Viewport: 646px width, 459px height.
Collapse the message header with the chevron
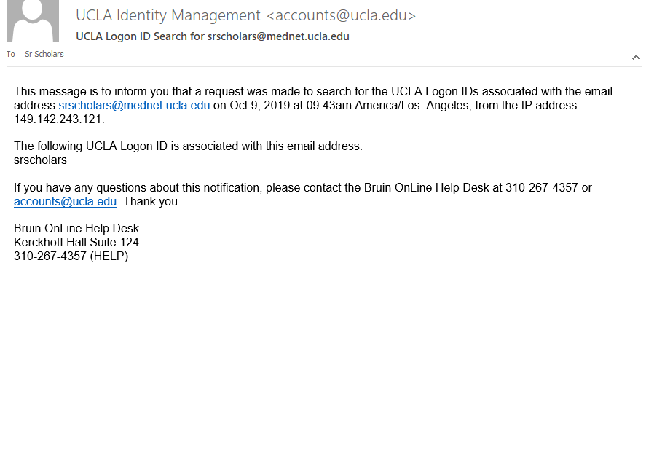click(x=636, y=58)
